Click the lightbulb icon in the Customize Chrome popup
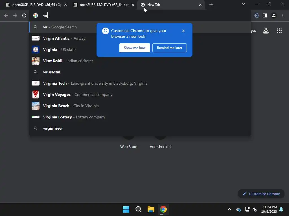This screenshot has height=216, width=289. pos(106,31)
